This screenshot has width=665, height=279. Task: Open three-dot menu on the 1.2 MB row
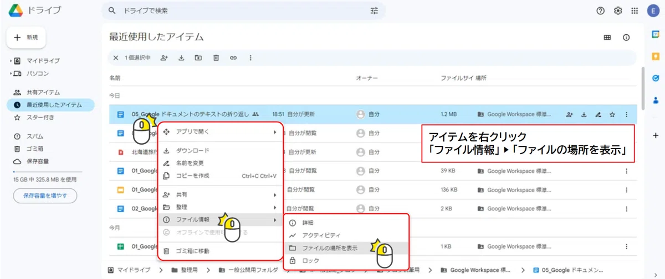tap(627, 115)
